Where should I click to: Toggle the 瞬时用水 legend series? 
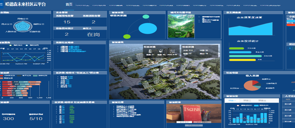pyautogui.click(x=16, y=45)
